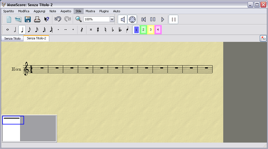Screen dimensions: 268x149
Task: Select the rest in the last measure
Action: point(206,68)
